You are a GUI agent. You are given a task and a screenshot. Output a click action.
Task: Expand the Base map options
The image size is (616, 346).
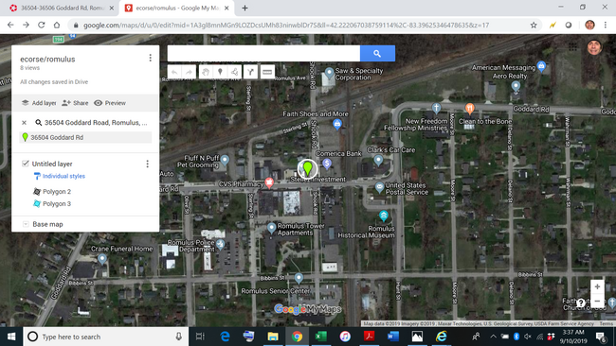coord(26,224)
